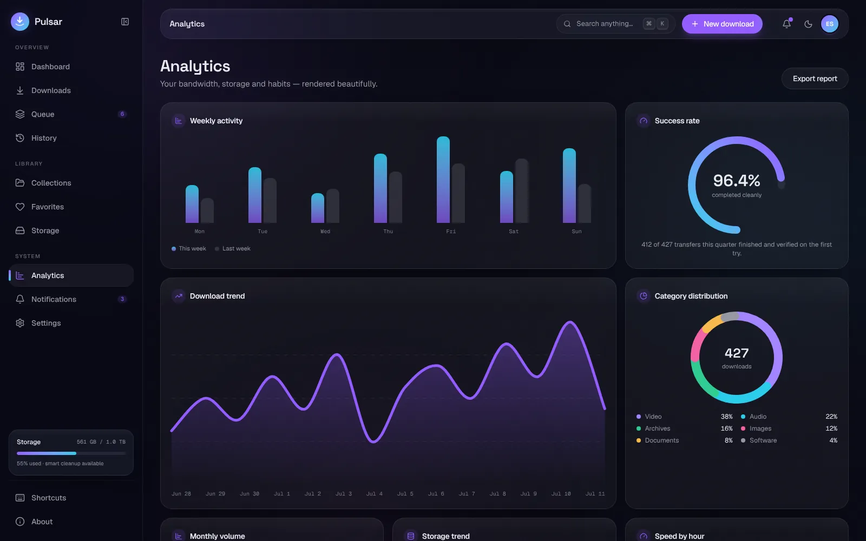Image resolution: width=866 pixels, height=541 pixels.
Task: Click the Collections folder icon
Action: [x=20, y=183]
